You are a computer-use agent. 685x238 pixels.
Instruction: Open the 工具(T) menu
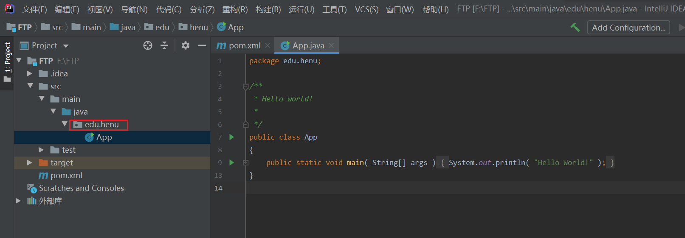point(335,9)
